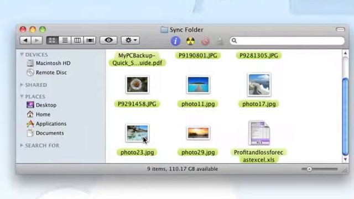Click the scroll down arrow
The image size is (354, 199).
click(x=345, y=159)
